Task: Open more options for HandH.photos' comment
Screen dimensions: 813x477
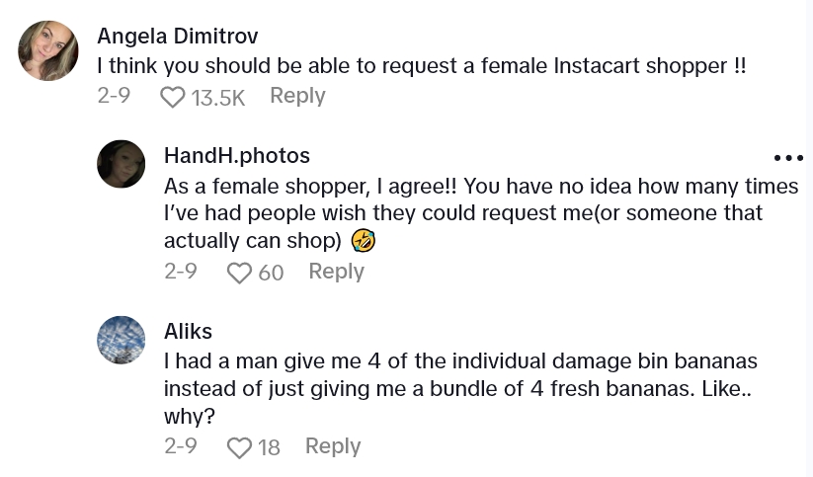Action: [x=788, y=158]
